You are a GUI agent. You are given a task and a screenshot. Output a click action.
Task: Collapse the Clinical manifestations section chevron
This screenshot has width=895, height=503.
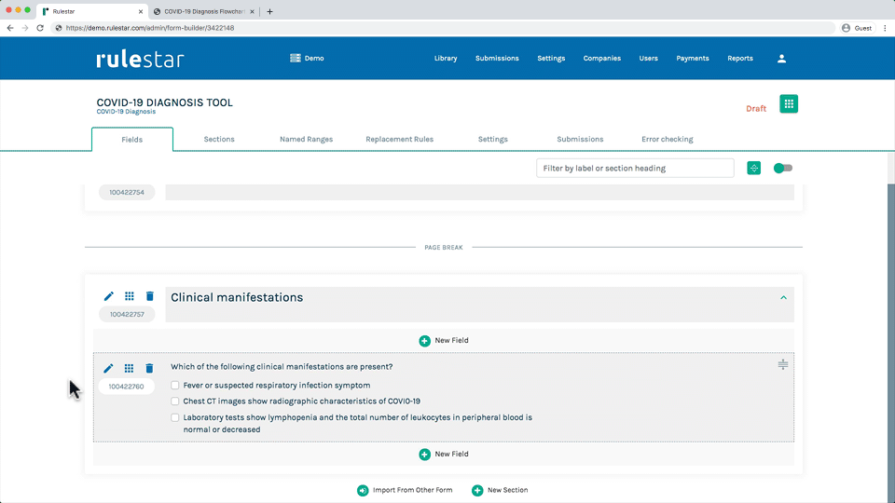click(x=783, y=298)
